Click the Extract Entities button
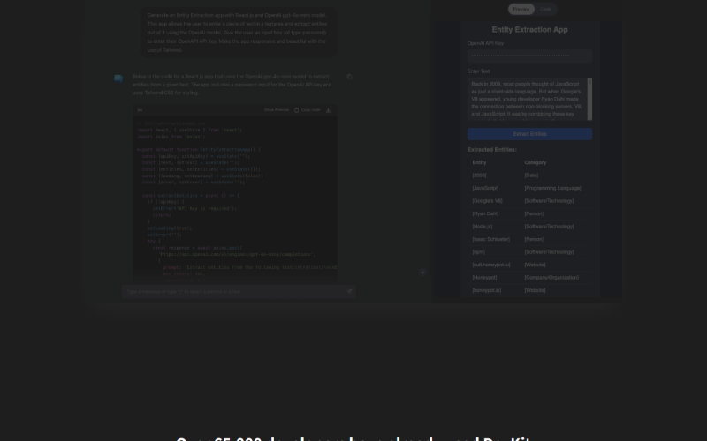Image resolution: width=707 pixels, height=441 pixels. (x=529, y=134)
